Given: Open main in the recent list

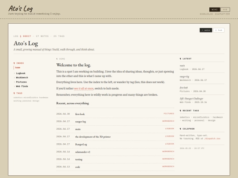Looking at the screenshot, I should (78, 129).
